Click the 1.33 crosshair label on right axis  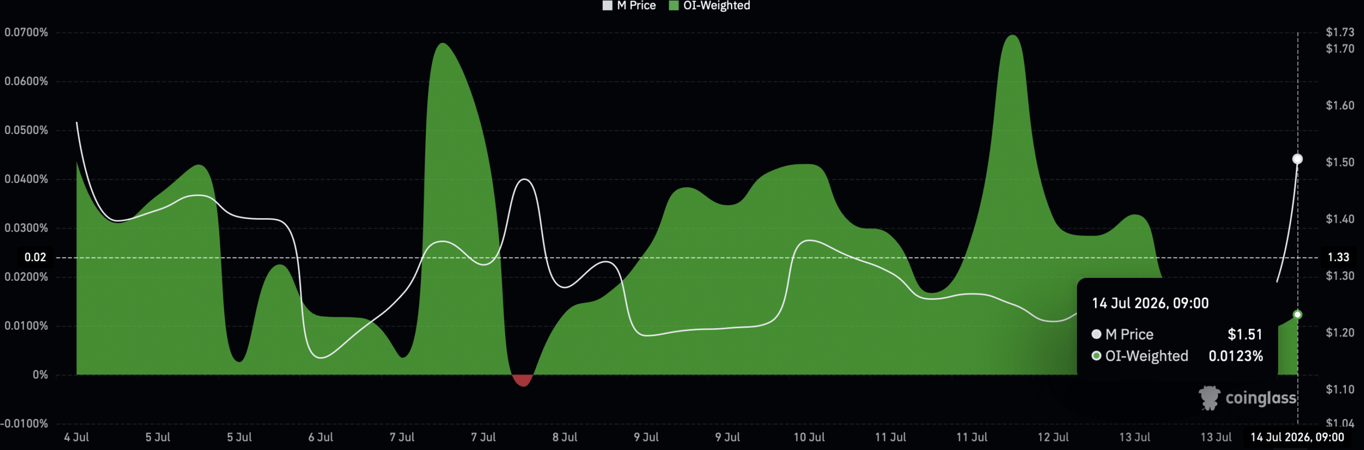1338,257
